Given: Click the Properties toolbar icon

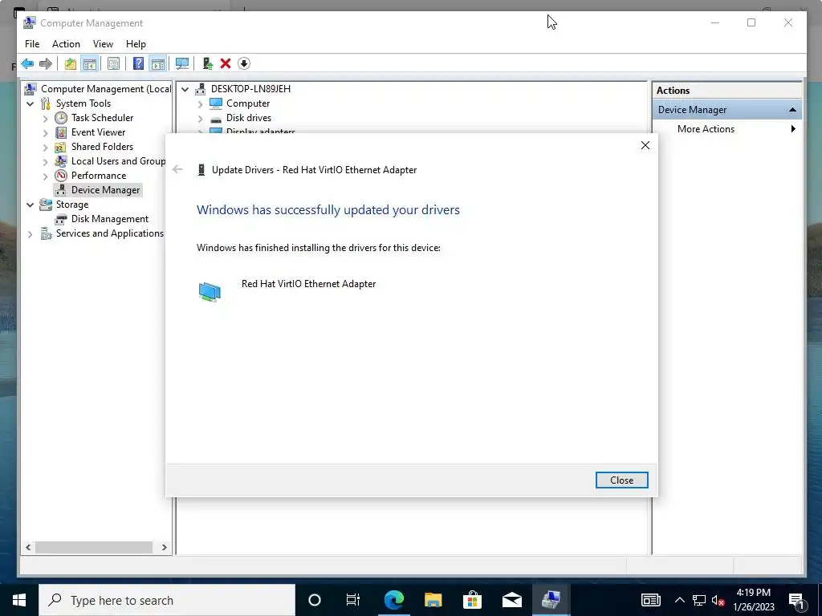Looking at the screenshot, I should (x=113, y=64).
